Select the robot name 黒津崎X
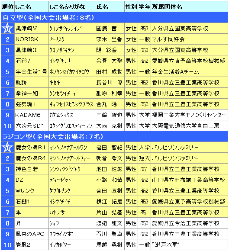 [x=26, y=50]
